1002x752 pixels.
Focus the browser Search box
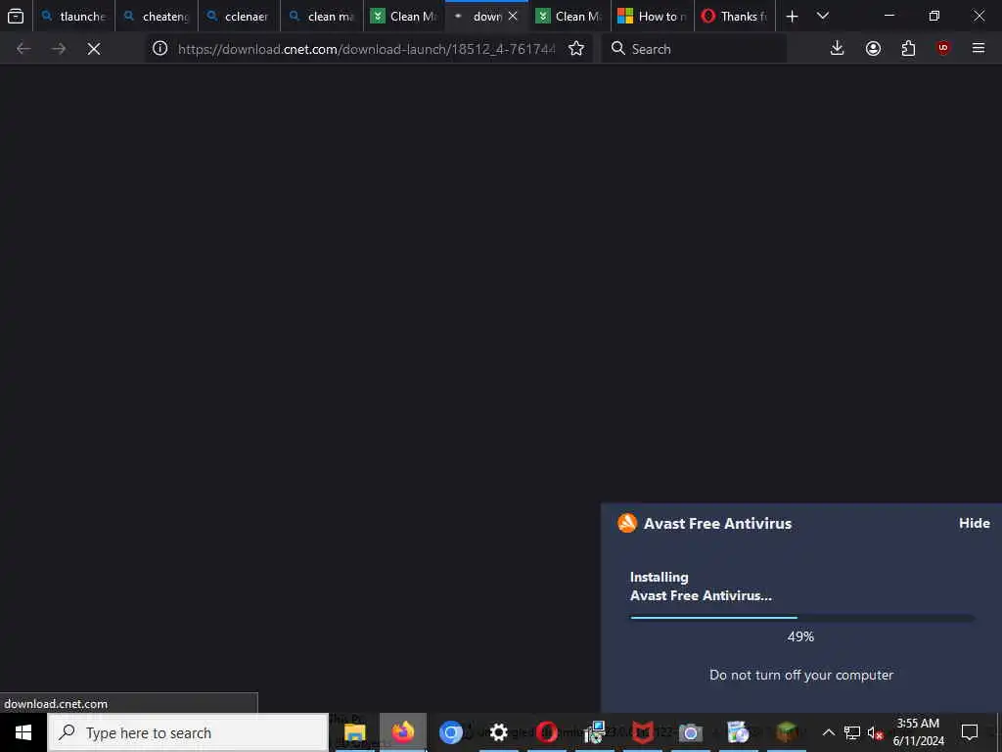694,49
